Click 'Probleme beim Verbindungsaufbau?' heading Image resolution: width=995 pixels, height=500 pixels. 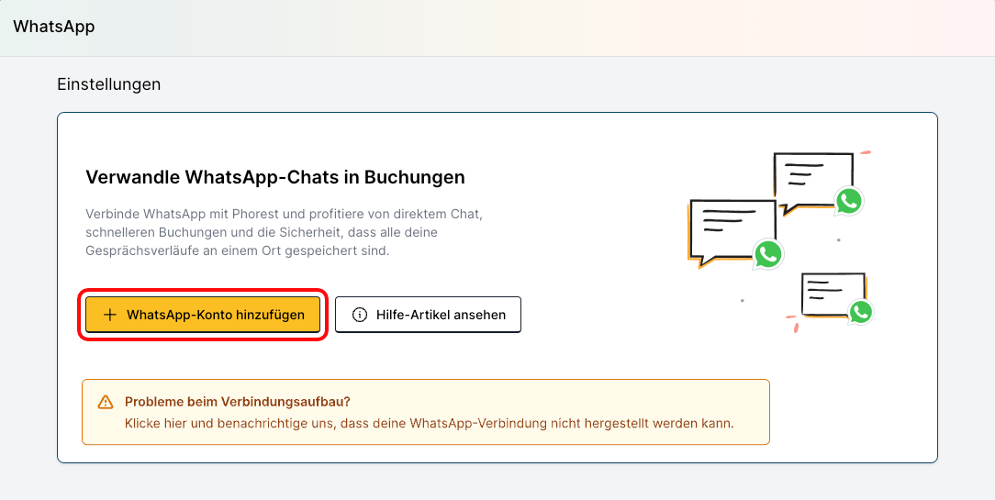[238, 402]
